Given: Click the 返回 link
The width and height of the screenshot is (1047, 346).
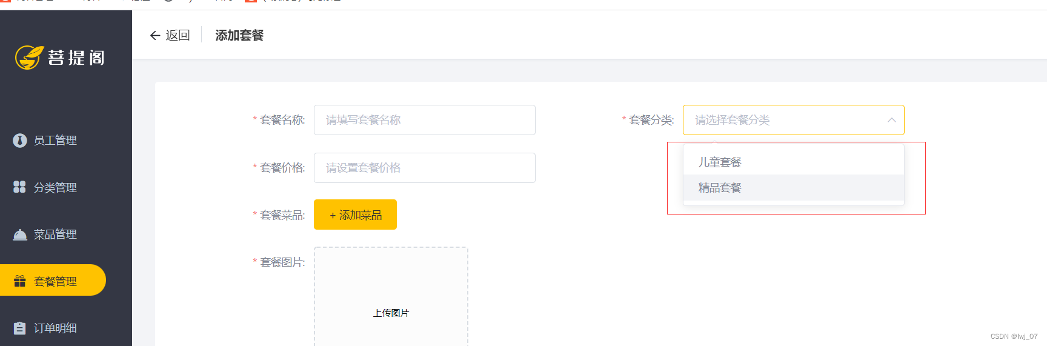Looking at the screenshot, I should coord(178,36).
